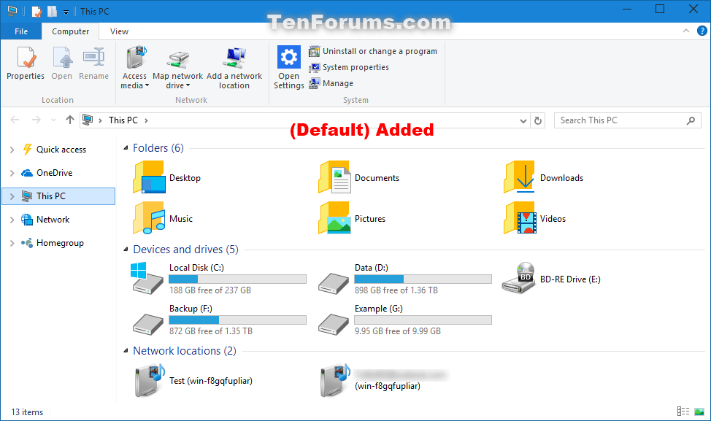Expand the Network tree item
This screenshot has width=711, height=421.
[x=13, y=219]
